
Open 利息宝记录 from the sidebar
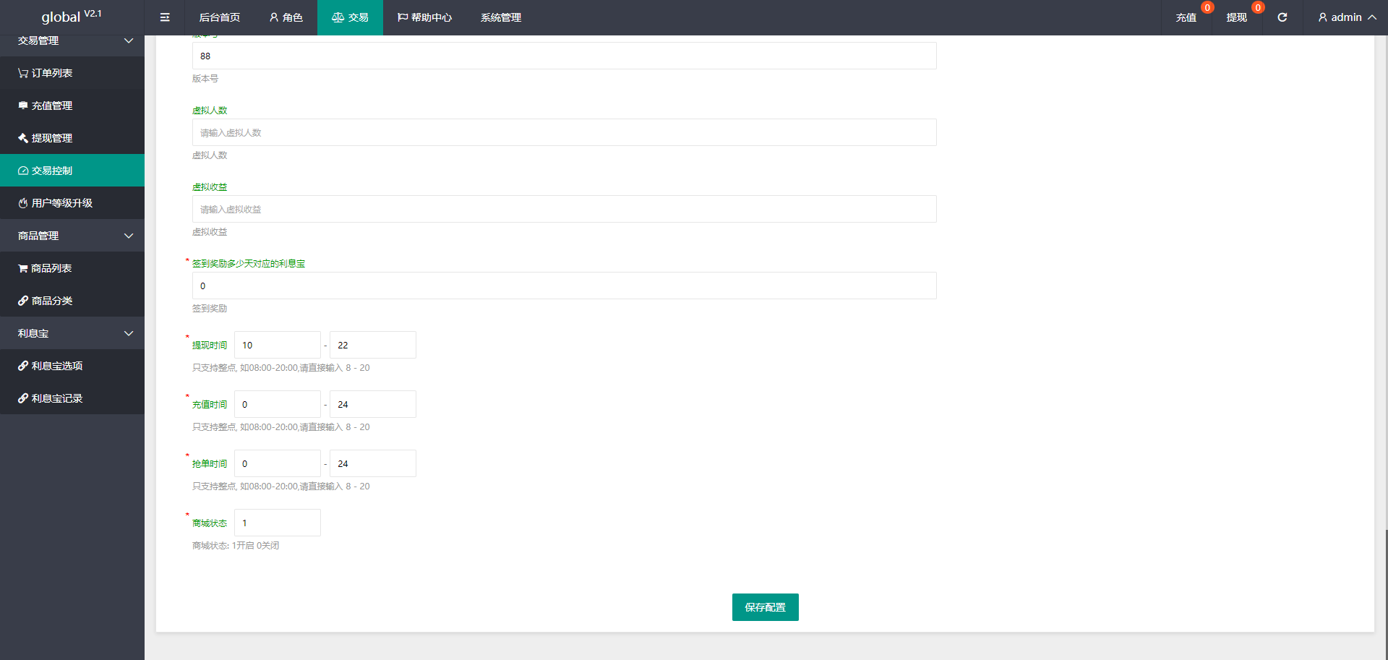coord(72,398)
